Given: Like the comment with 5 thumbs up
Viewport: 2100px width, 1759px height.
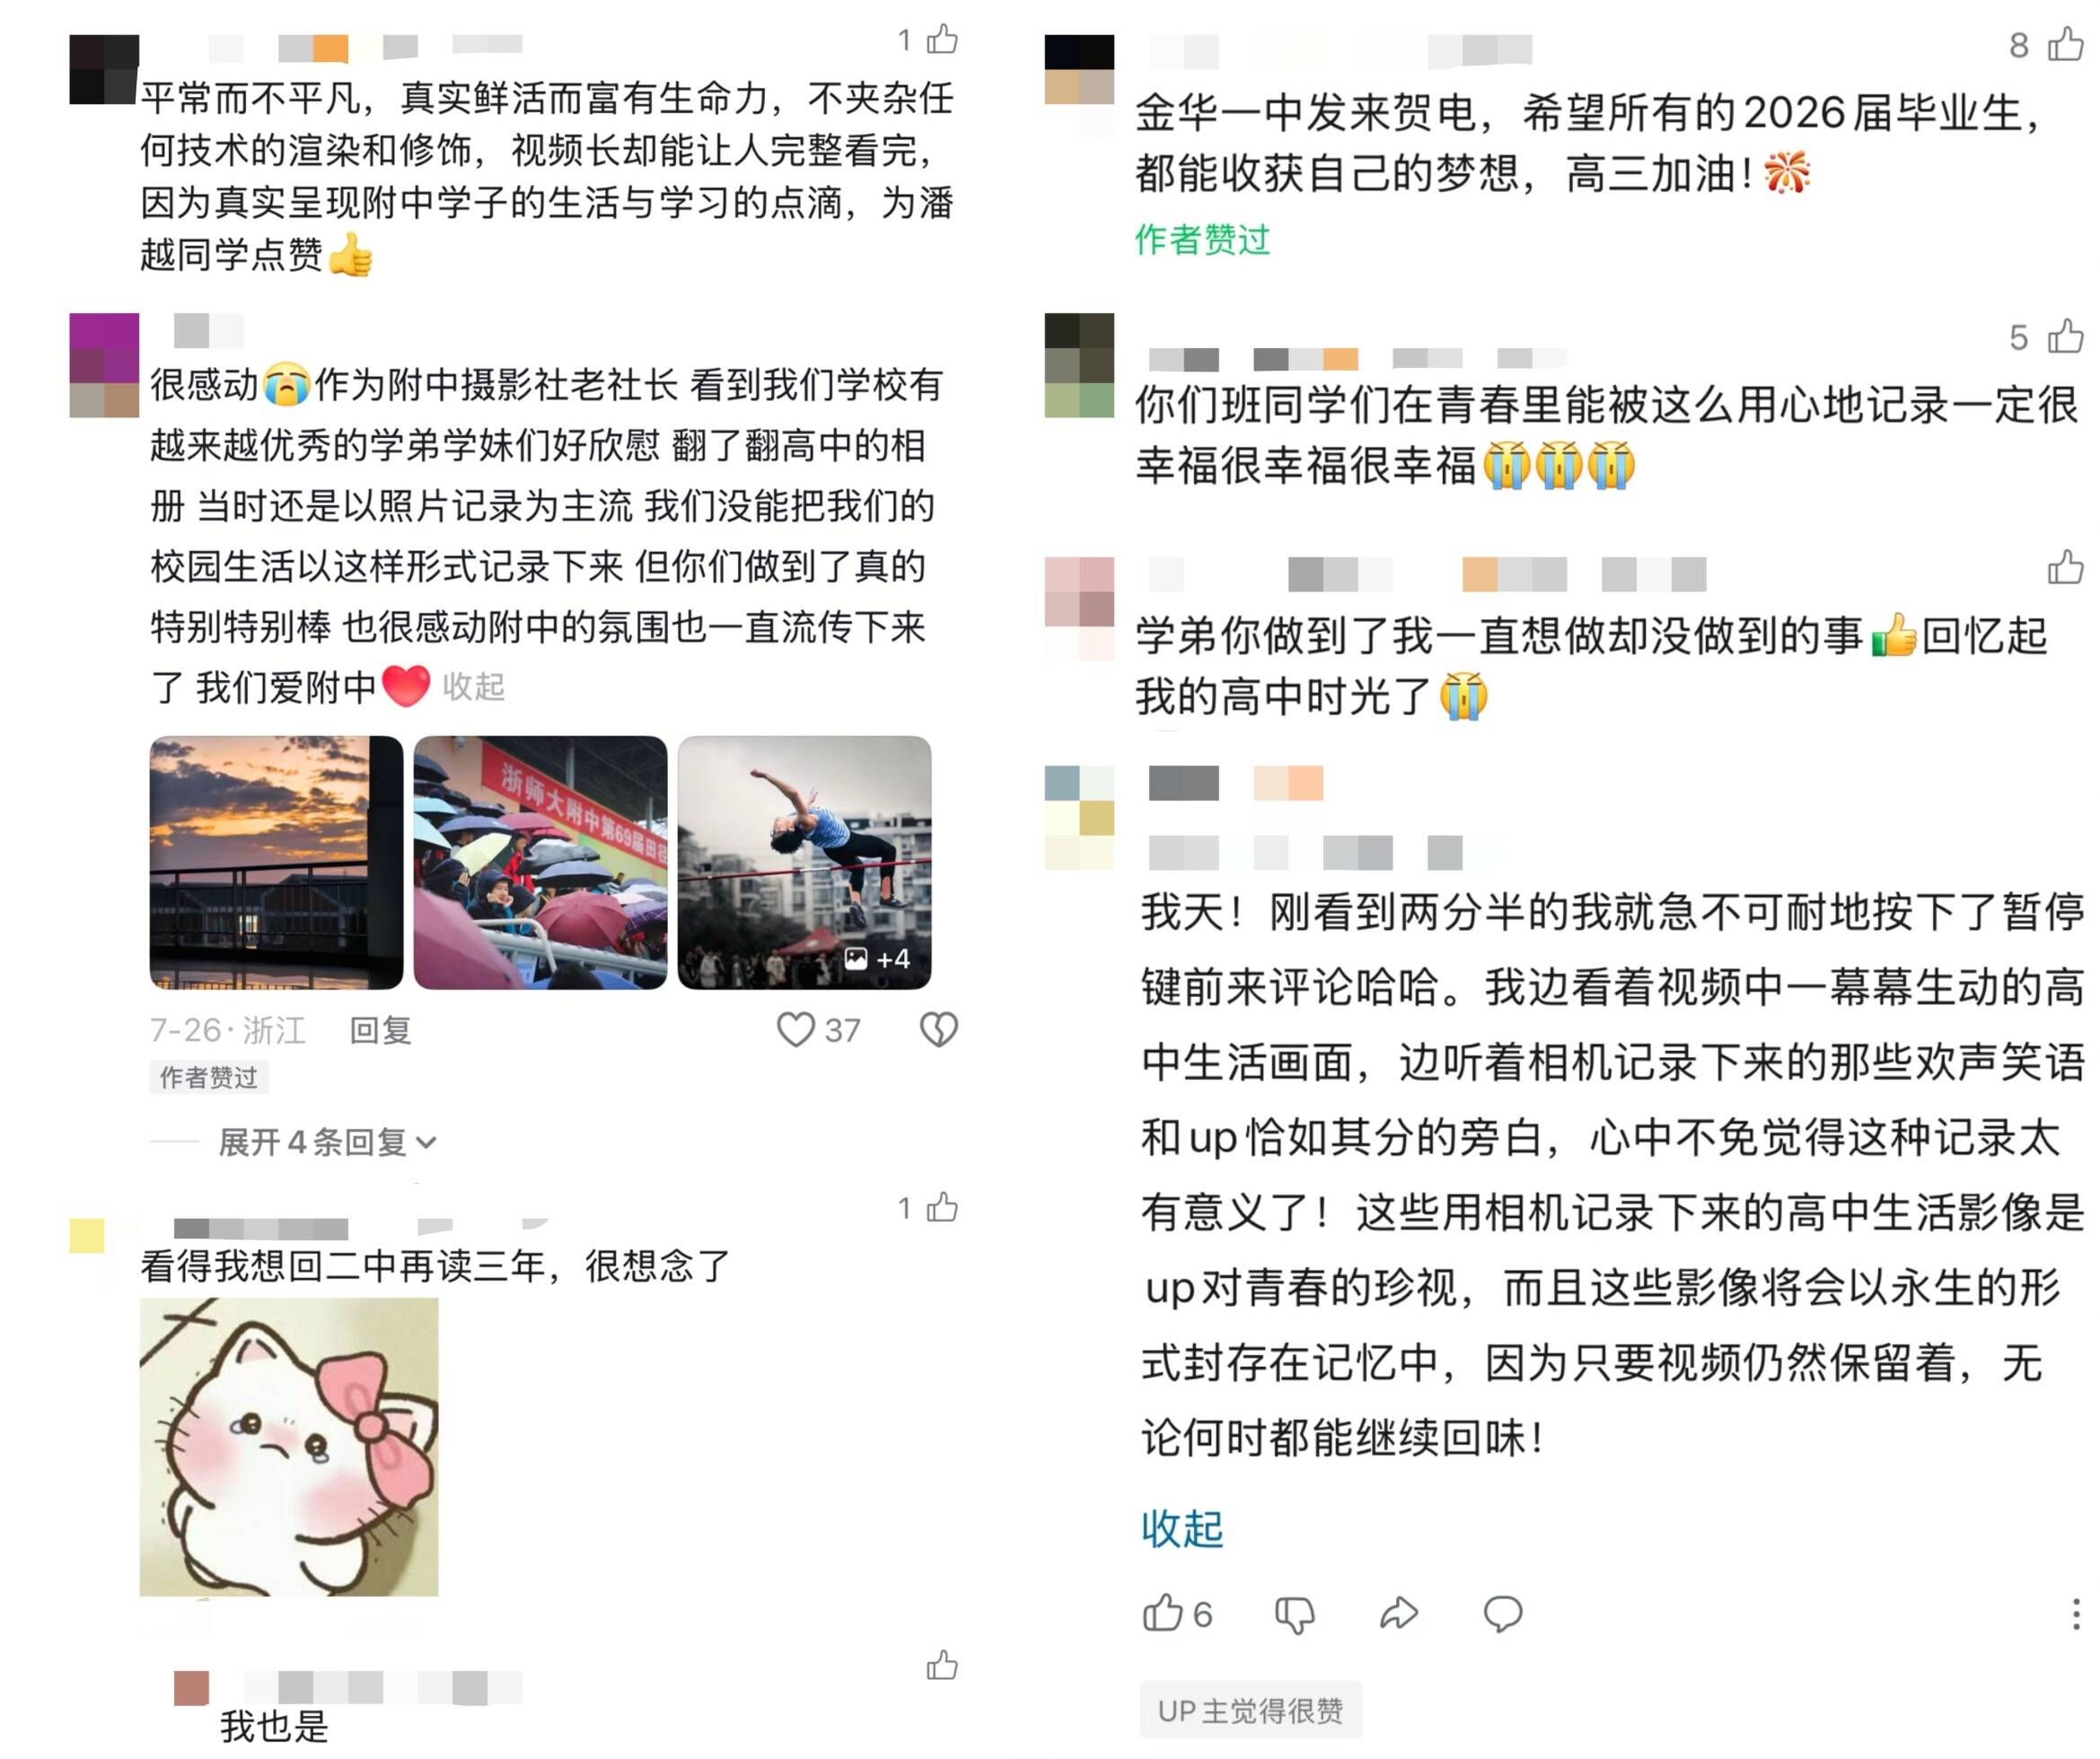Looking at the screenshot, I should (2065, 336).
